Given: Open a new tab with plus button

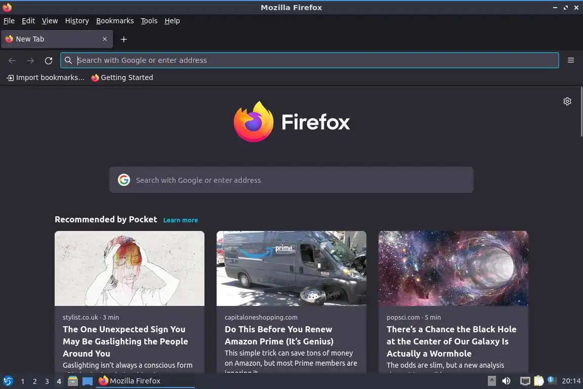Looking at the screenshot, I should point(124,39).
